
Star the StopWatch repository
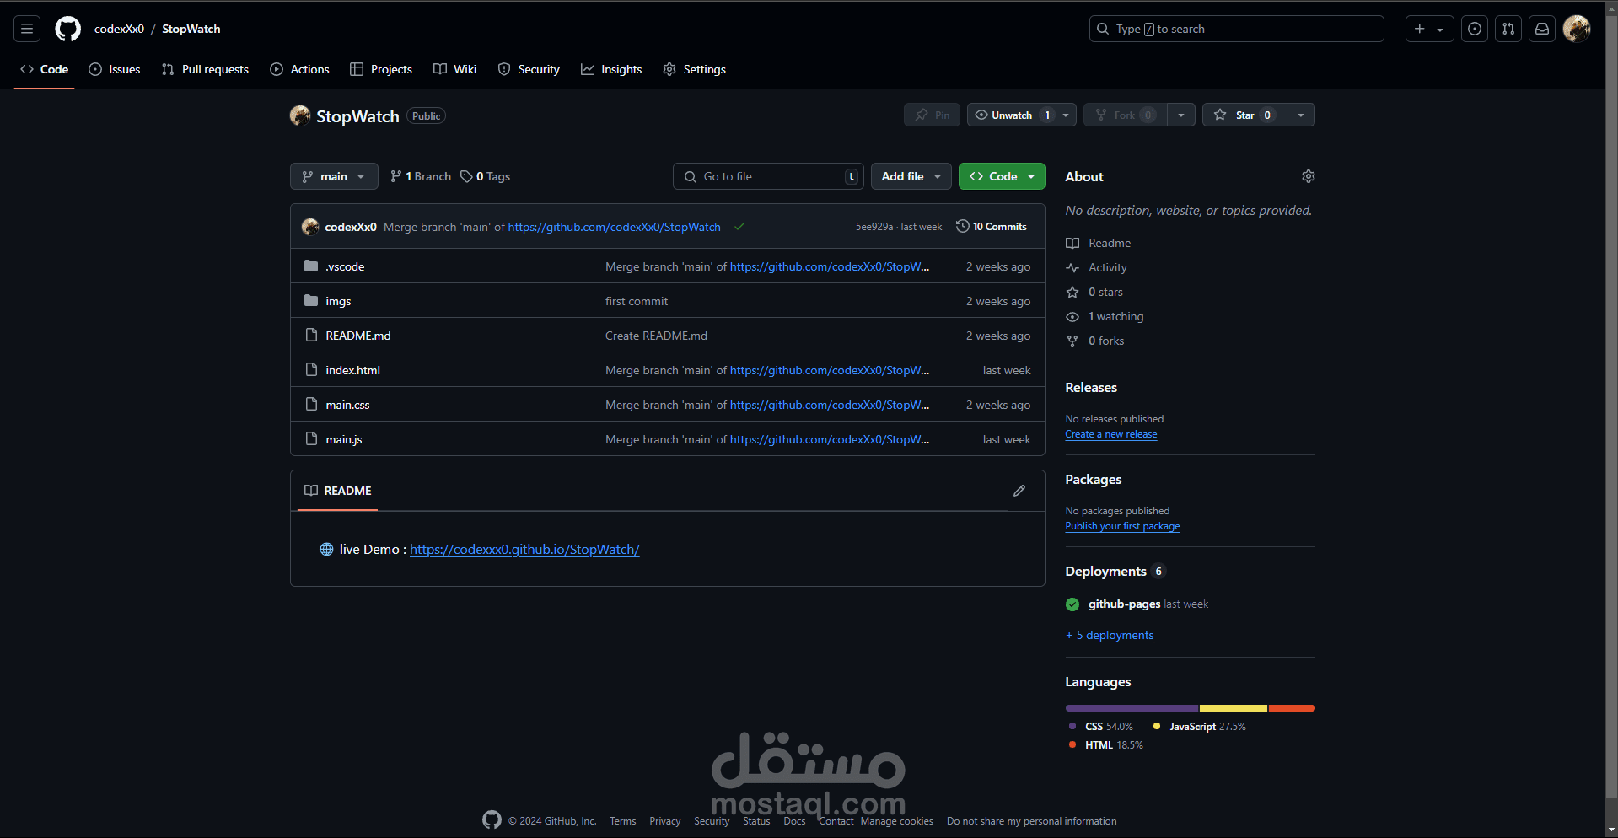(x=1244, y=115)
